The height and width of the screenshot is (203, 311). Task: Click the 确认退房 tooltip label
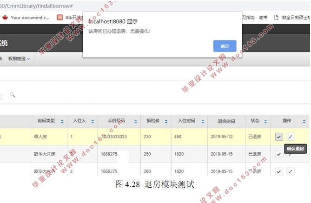[x=295, y=149]
